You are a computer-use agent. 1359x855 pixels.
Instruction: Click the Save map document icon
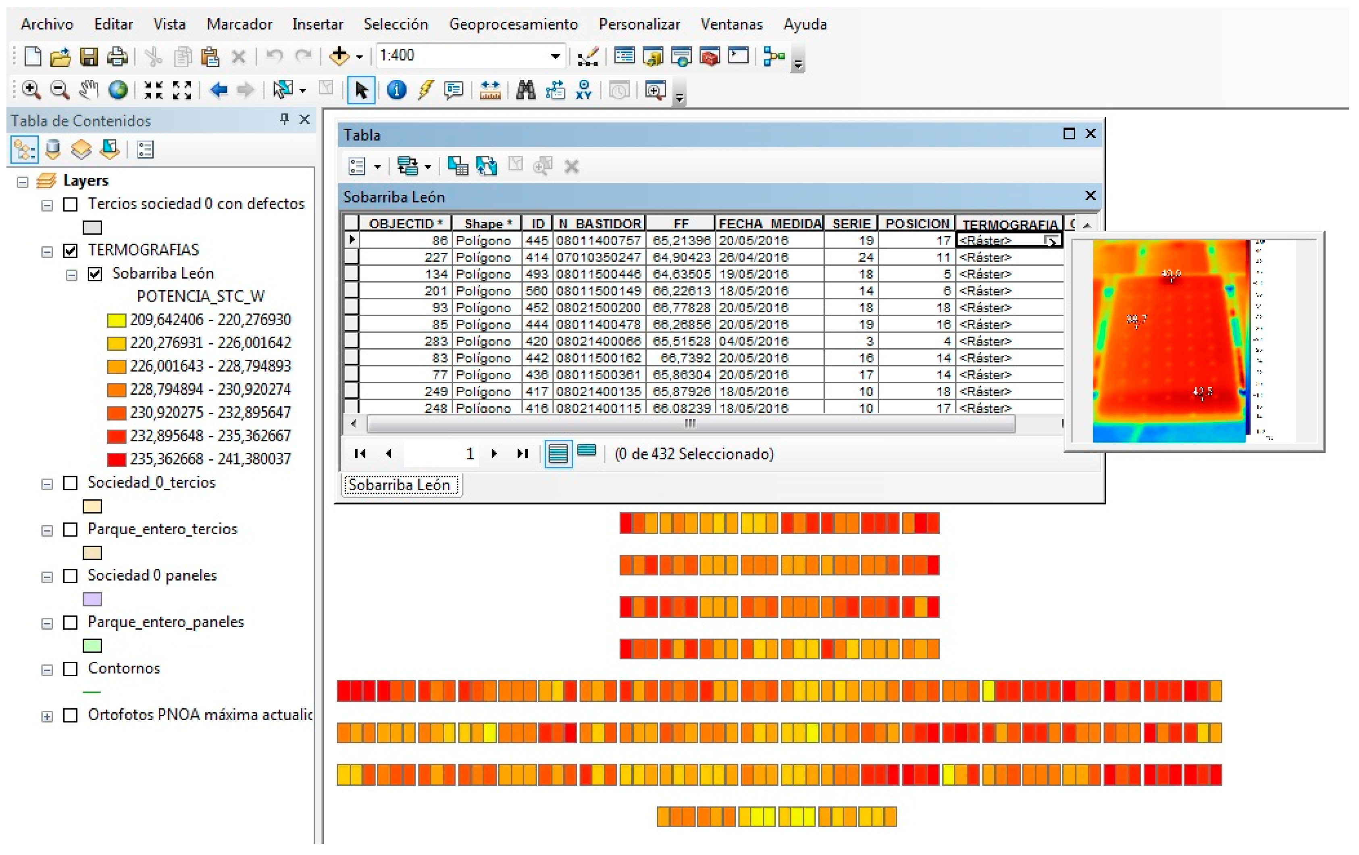pos(89,56)
